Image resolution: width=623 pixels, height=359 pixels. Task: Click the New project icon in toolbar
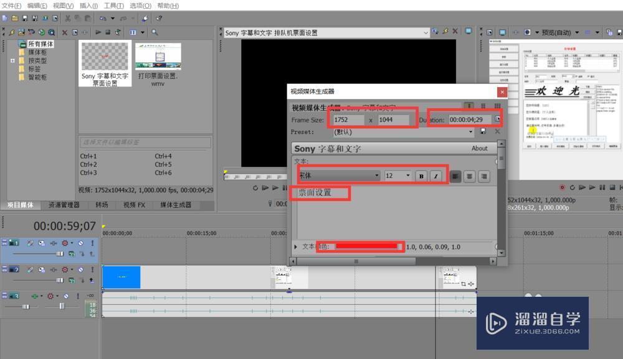click(x=5, y=18)
